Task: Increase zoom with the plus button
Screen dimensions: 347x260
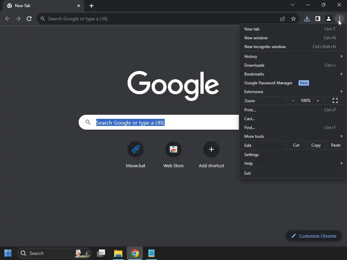Action: pos(318,101)
